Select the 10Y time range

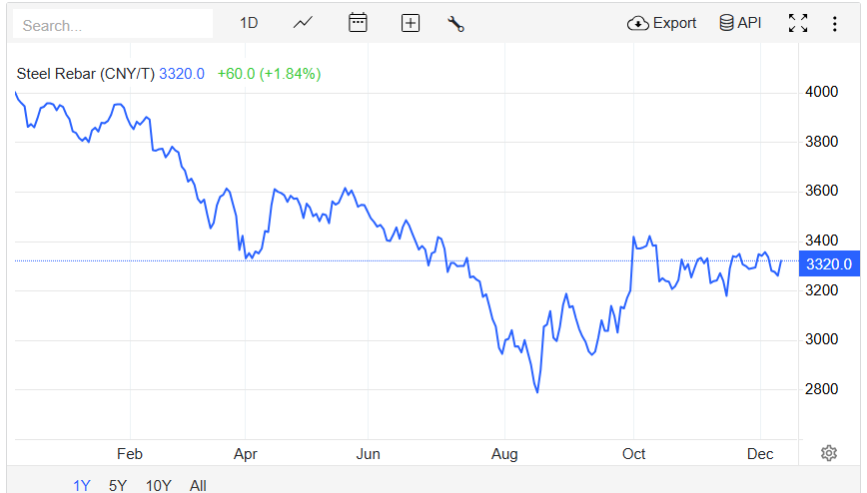coord(158,485)
